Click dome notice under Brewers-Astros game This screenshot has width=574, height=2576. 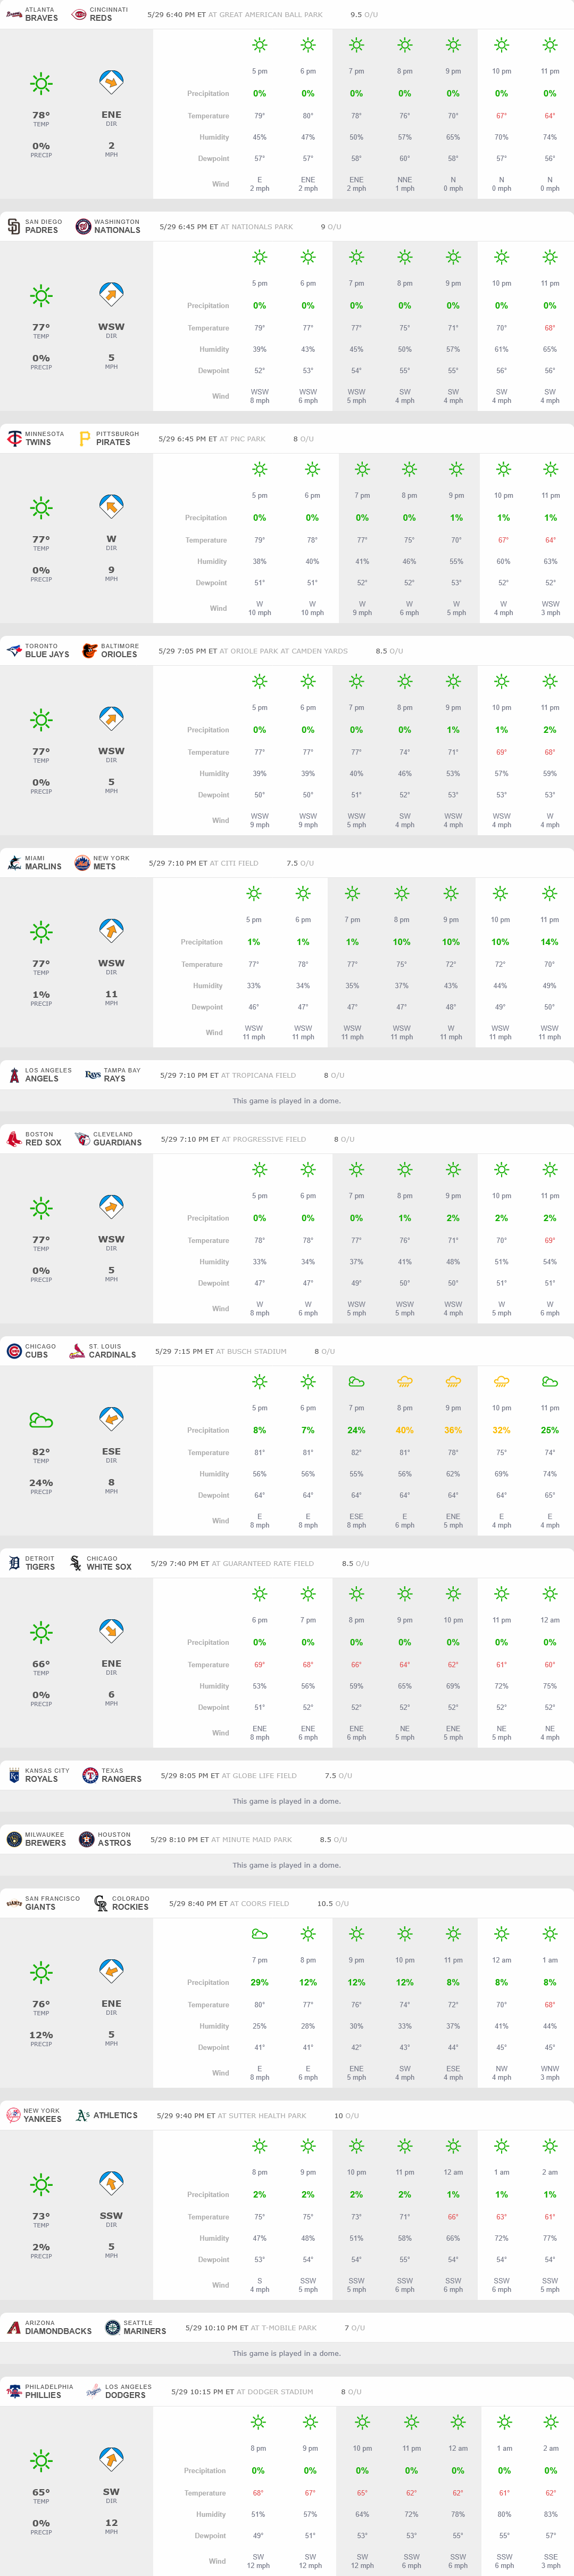click(x=287, y=1865)
